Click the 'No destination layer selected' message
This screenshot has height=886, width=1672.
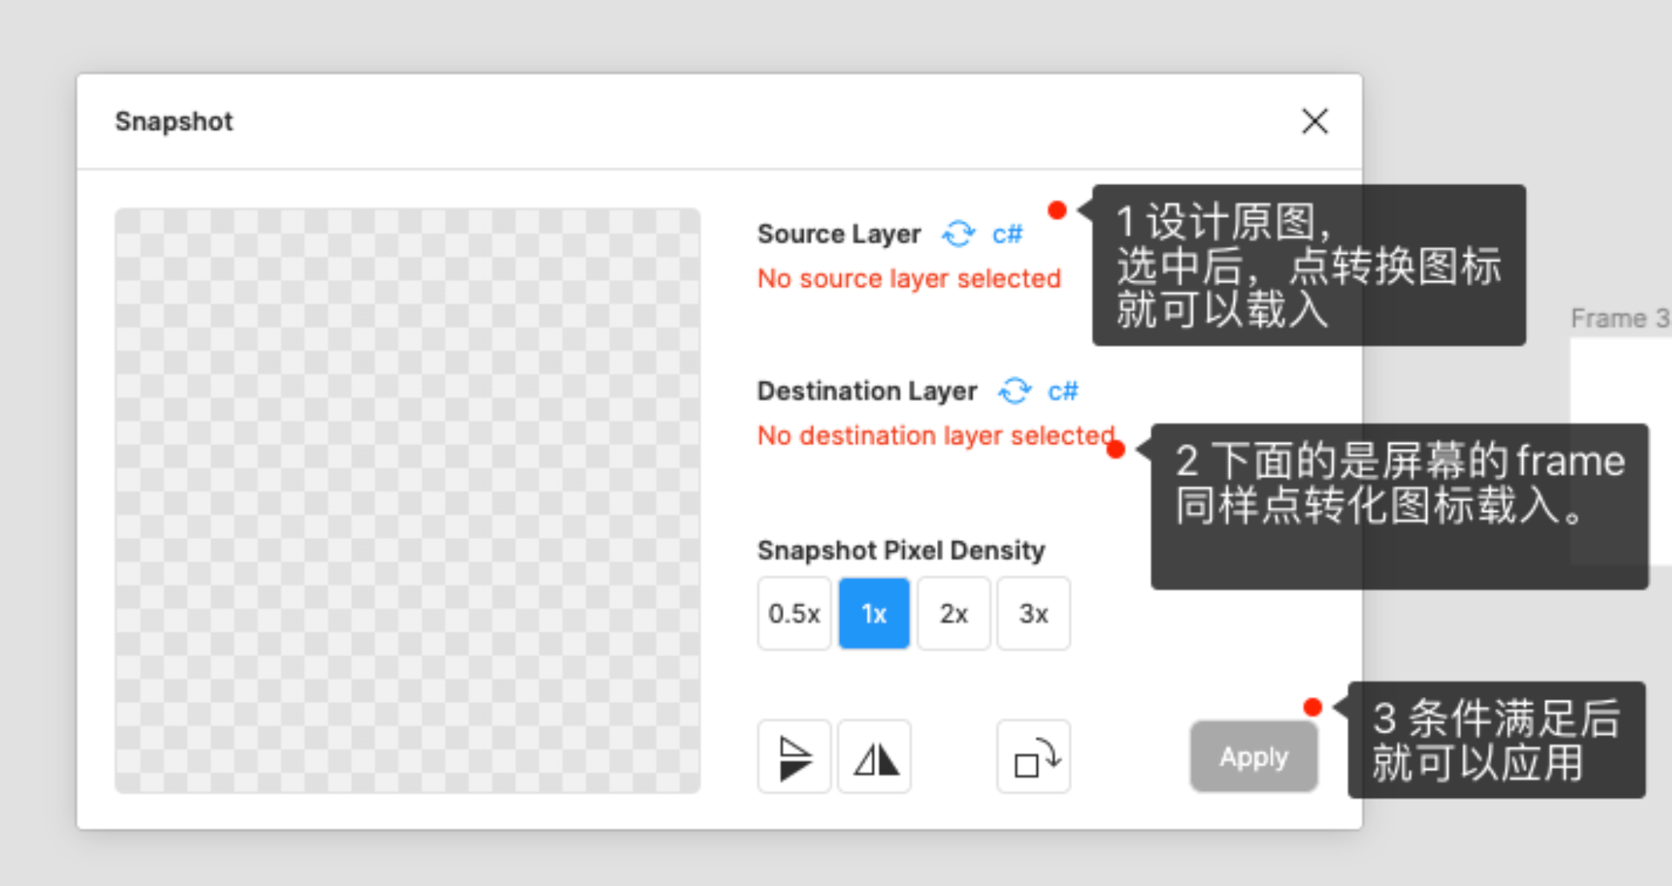click(x=935, y=436)
